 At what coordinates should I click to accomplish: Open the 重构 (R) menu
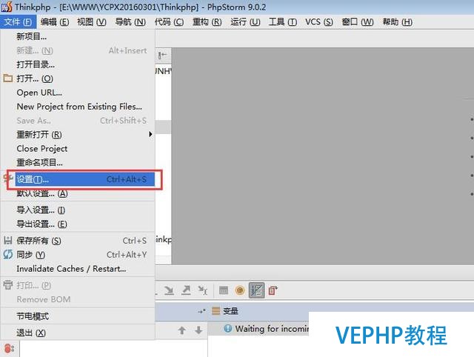[x=207, y=22]
